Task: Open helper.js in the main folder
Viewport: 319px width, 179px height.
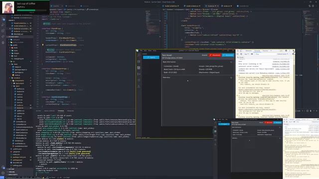Action: [x=17, y=67]
